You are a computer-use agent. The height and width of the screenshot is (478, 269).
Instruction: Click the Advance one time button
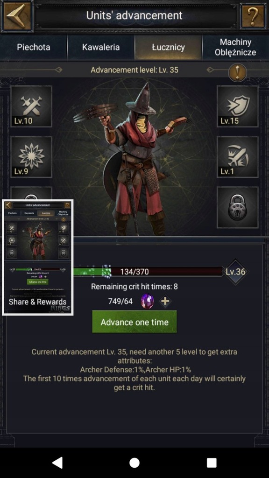[134, 322]
